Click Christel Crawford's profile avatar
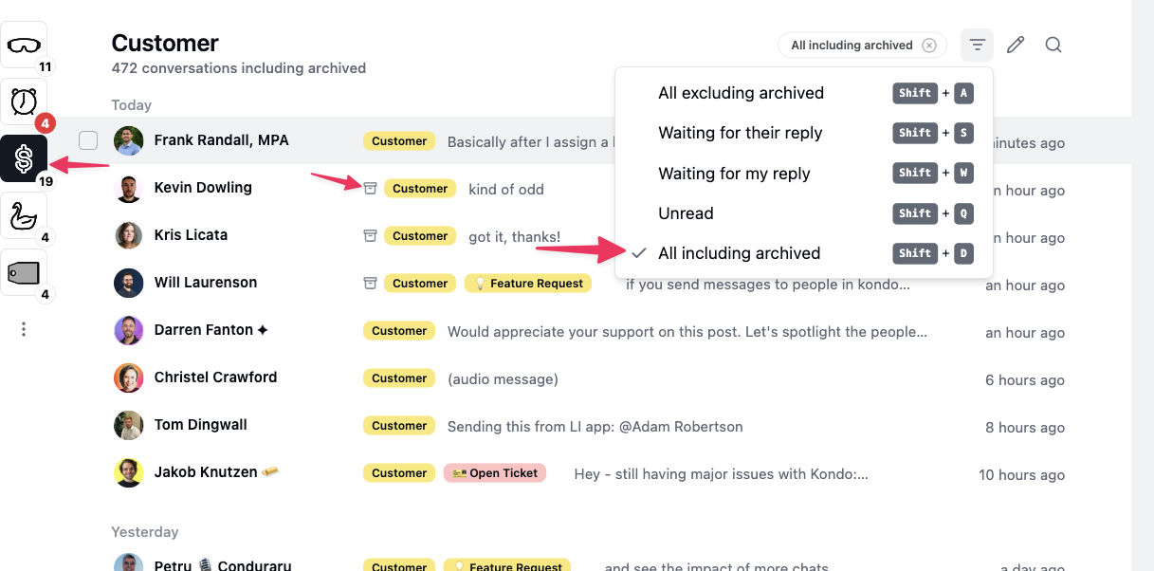1154x571 pixels. pos(129,378)
